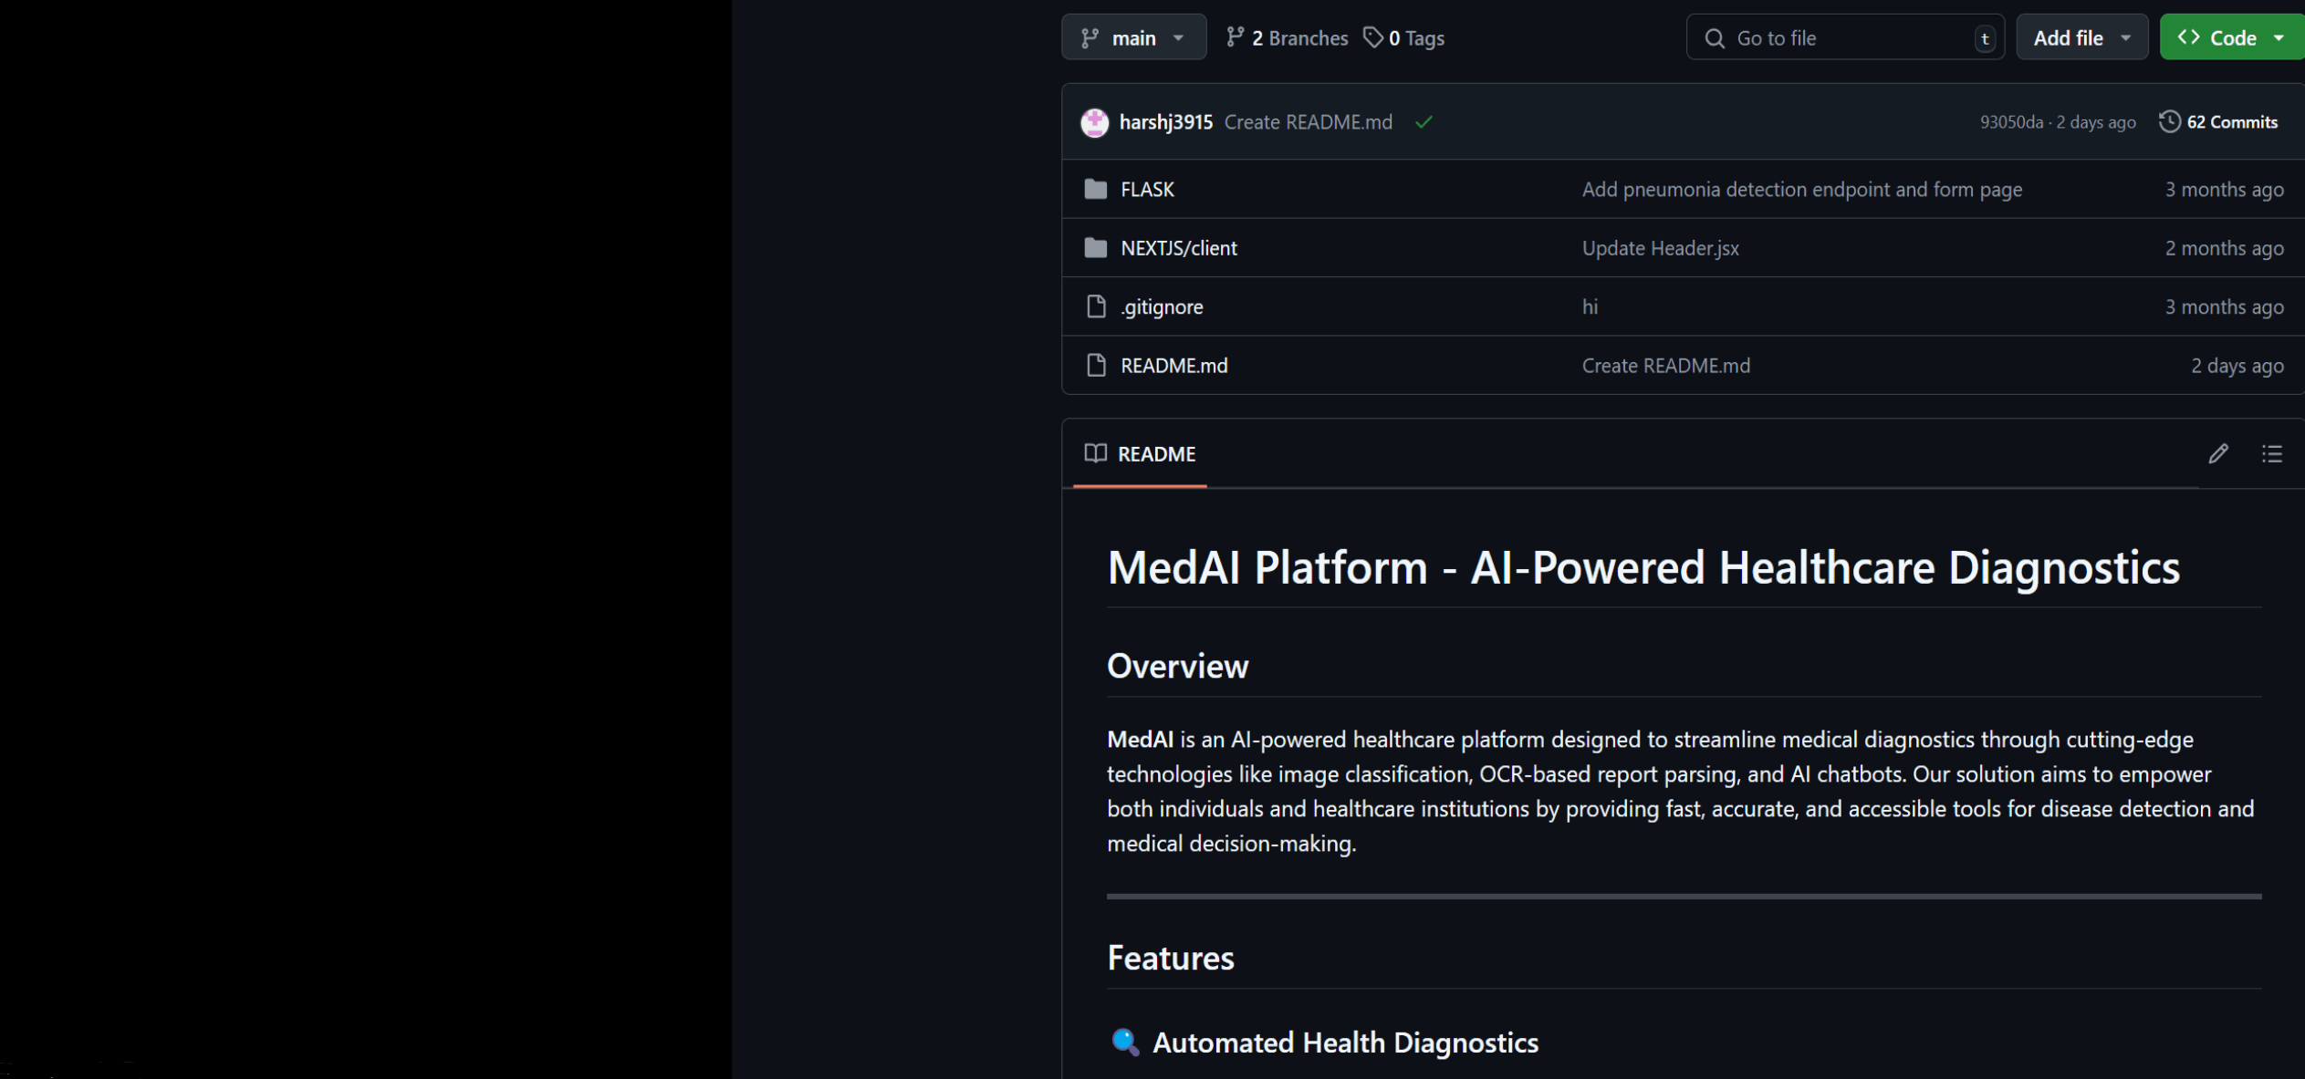Open commit hash 93050da
Image resolution: width=2305 pixels, height=1079 pixels.
(x=2011, y=122)
